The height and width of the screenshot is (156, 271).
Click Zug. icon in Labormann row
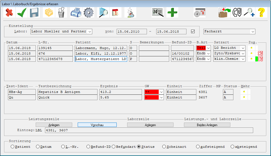252,48
